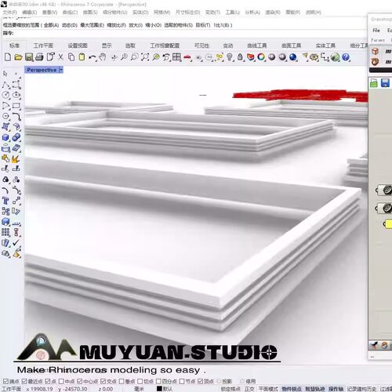392x392 pixels.
Task: Click the New file icon in toolbar
Action: [8, 57]
